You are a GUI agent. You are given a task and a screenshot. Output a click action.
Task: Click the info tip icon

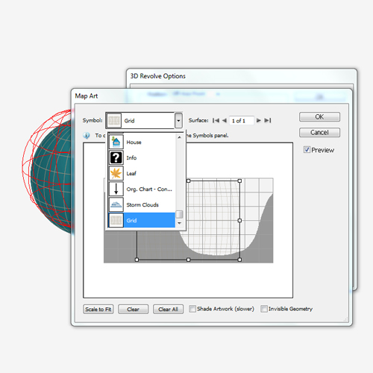coord(87,136)
